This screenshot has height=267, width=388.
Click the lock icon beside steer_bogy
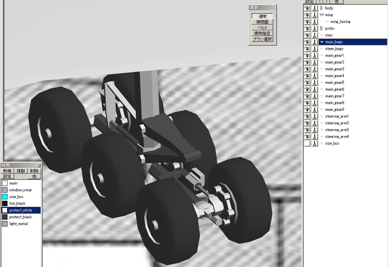[314, 49]
